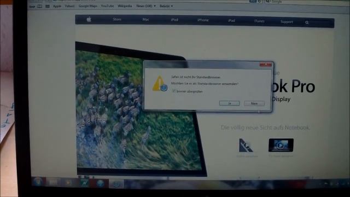Click the design sketch thumbnail under the tagline
This screenshot has height=197, width=350.
click(x=246, y=146)
